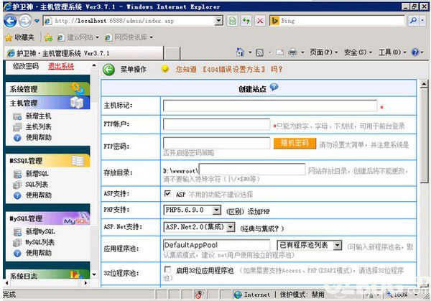Click the FTP帐户 input field
The image size is (431, 301).
[x=217, y=124]
